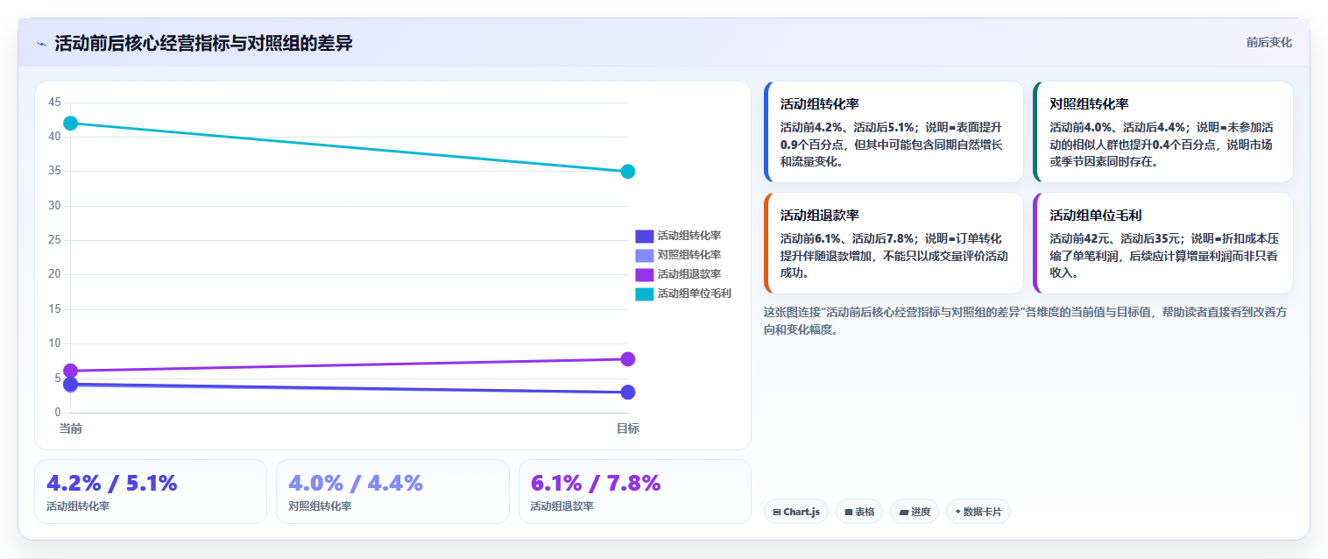Click text 活动前42元、活动后35元
The image size is (1328, 559).
1113,238
